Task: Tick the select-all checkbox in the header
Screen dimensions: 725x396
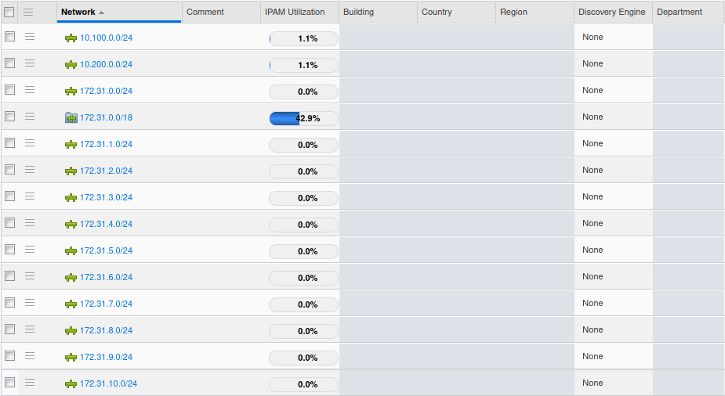Action: coord(9,12)
